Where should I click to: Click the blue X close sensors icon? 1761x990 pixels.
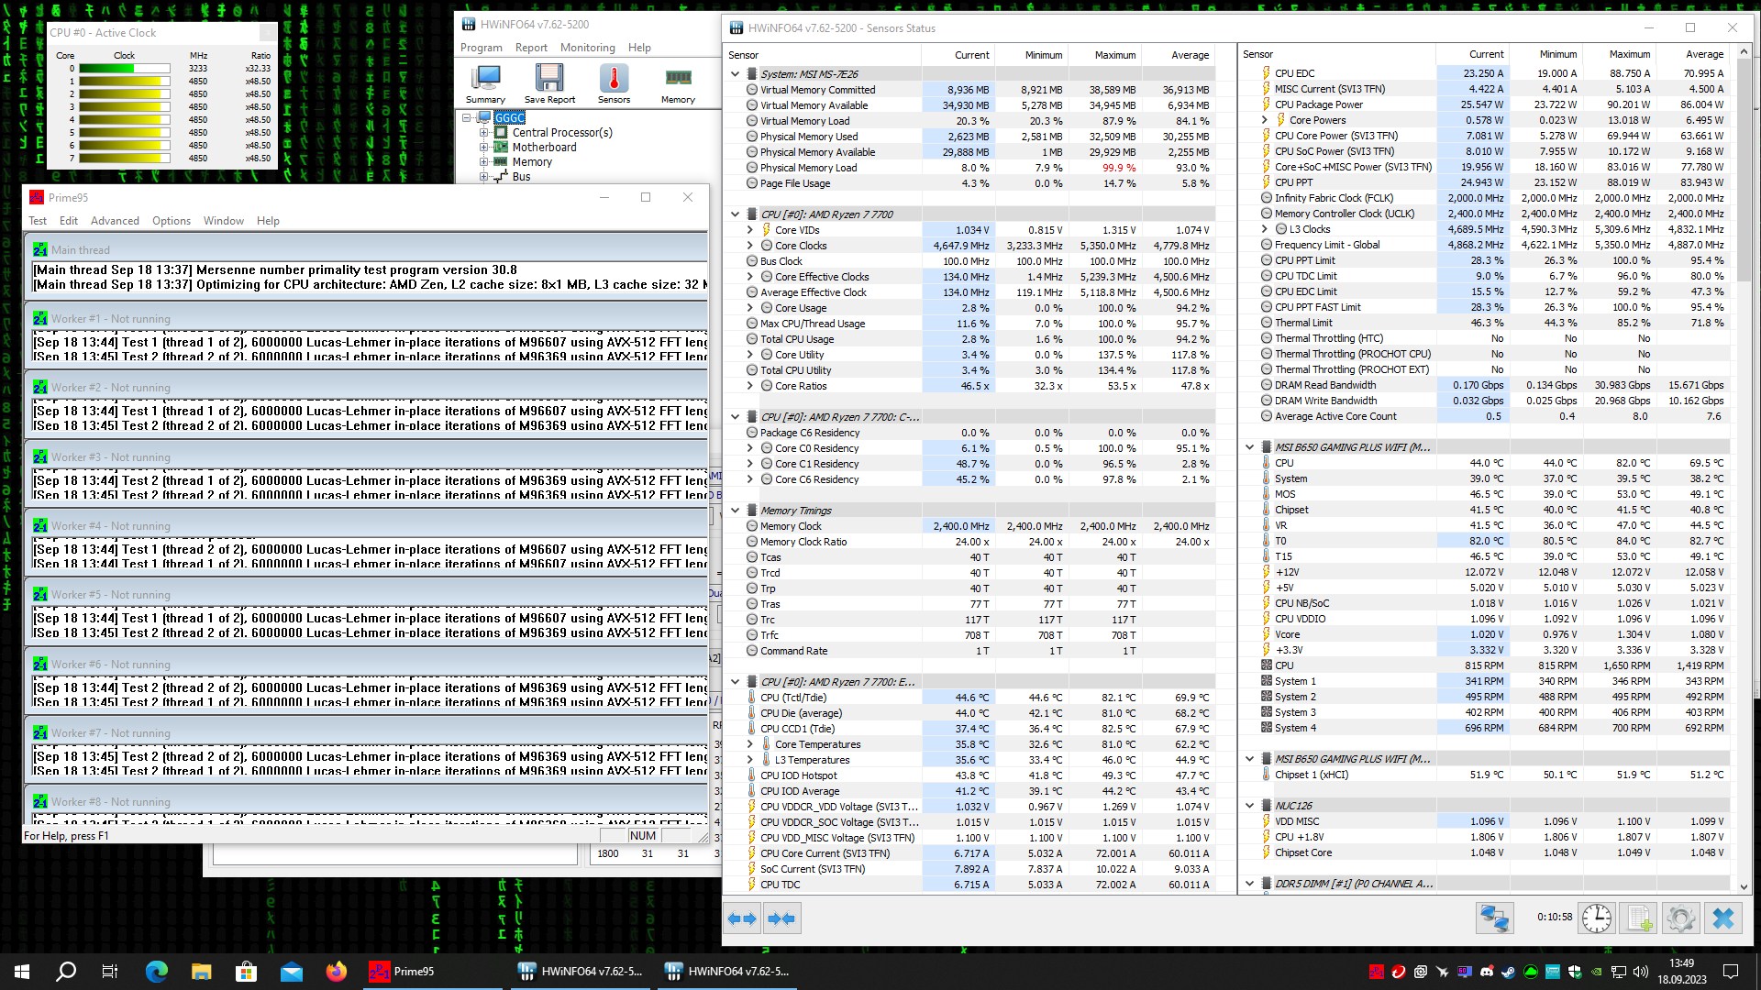(1722, 918)
